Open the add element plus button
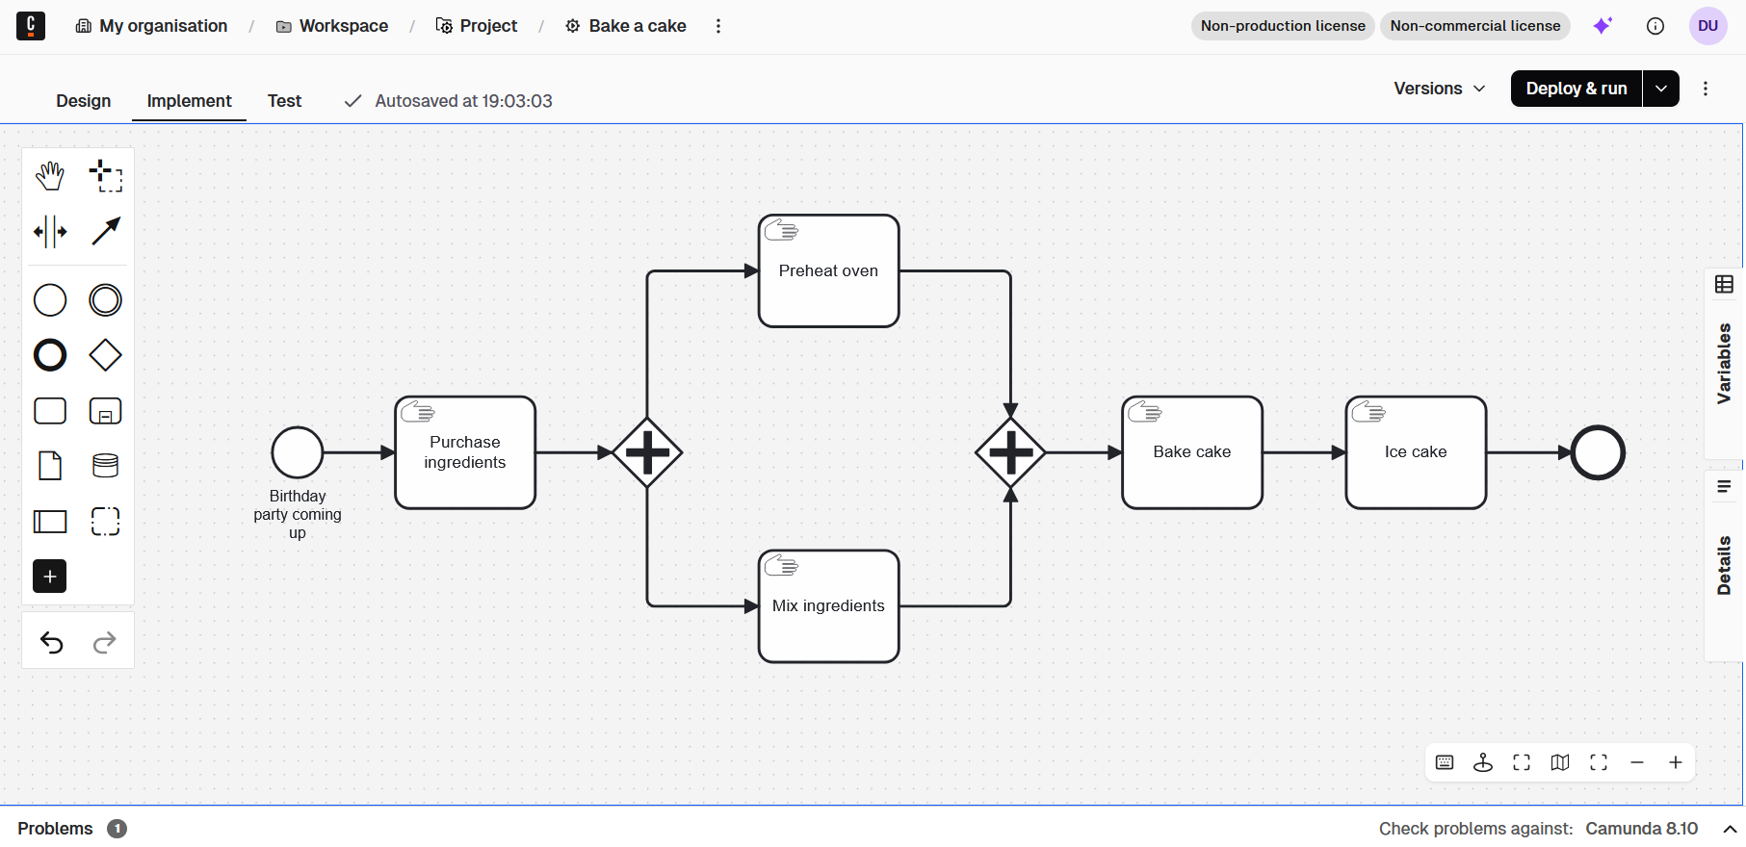 (50, 577)
